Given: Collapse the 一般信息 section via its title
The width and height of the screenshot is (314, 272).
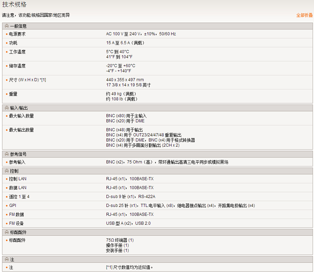Looking at the screenshot, I should (18, 26).
